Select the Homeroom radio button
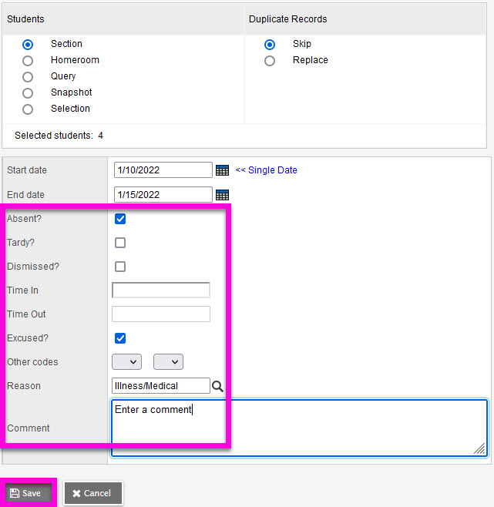The image size is (494, 507). pyautogui.click(x=28, y=61)
